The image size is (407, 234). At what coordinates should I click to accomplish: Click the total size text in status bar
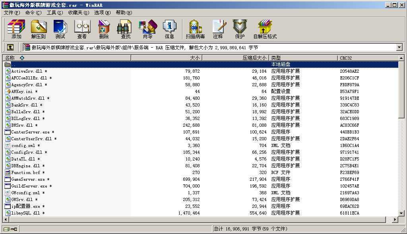pos(250,229)
